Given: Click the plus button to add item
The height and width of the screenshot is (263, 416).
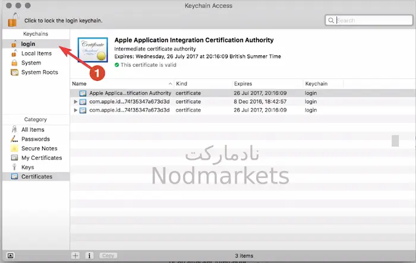Looking at the screenshot, I should [75, 255].
